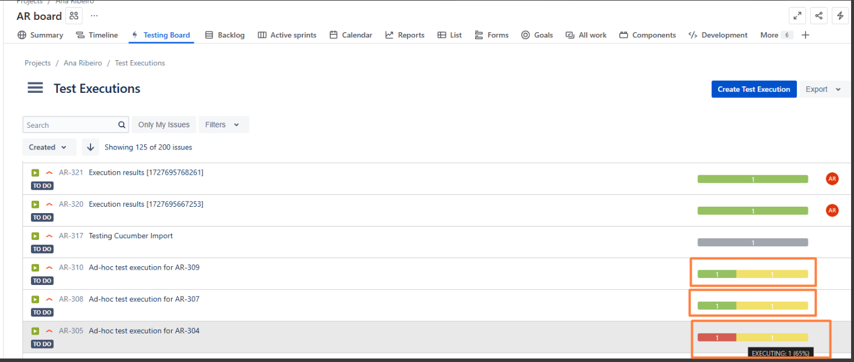The height and width of the screenshot is (362, 854).
Task: Open the Export dropdown
Action: [823, 89]
